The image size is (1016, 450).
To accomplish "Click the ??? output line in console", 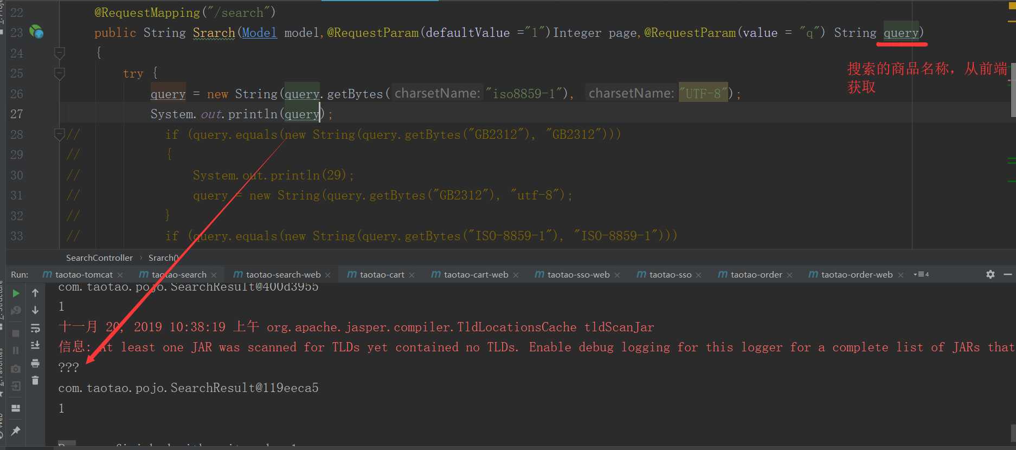I will pyautogui.click(x=69, y=368).
